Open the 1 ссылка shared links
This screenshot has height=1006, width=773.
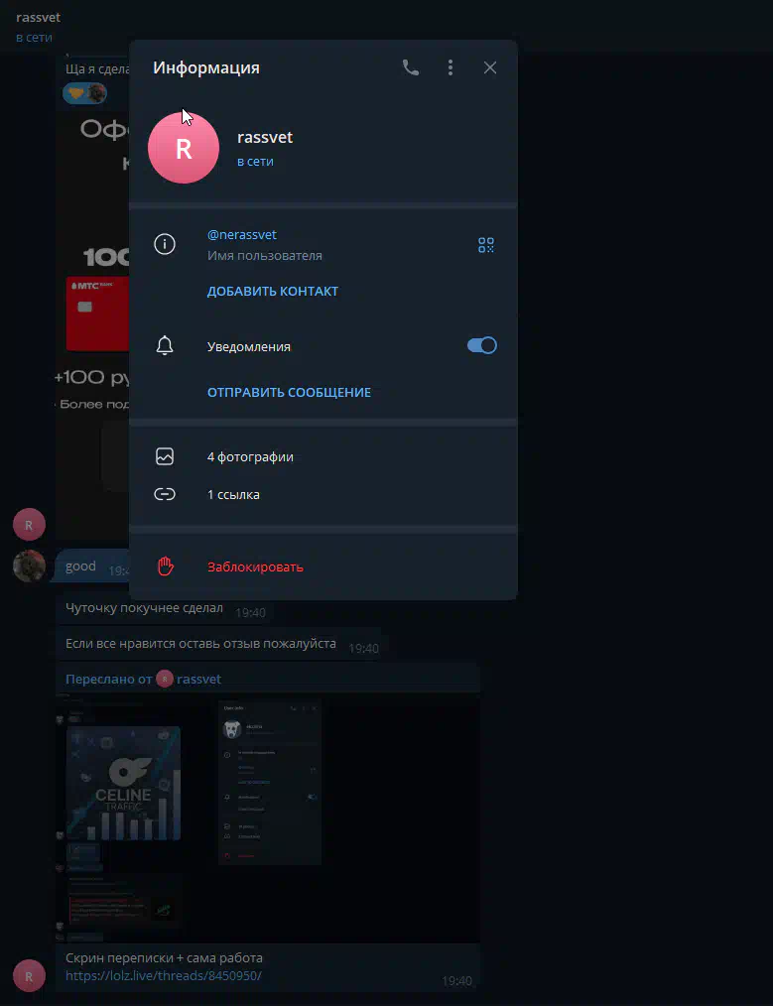coord(323,494)
